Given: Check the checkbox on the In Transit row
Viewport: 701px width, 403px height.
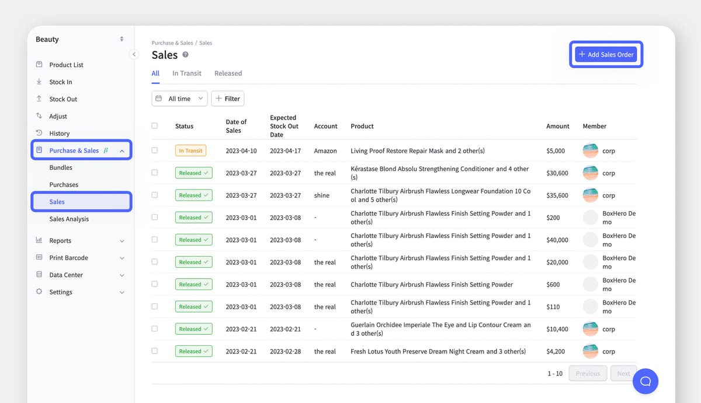Looking at the screenshot, I should (155, 150).
